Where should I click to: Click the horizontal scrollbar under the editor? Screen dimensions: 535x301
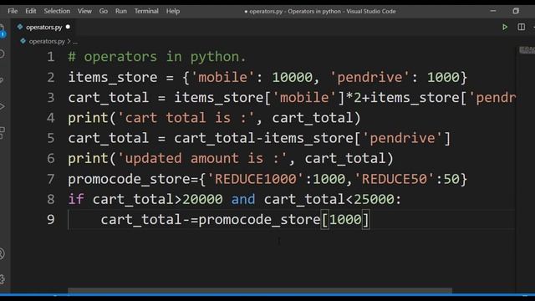[x=260, y=290]
